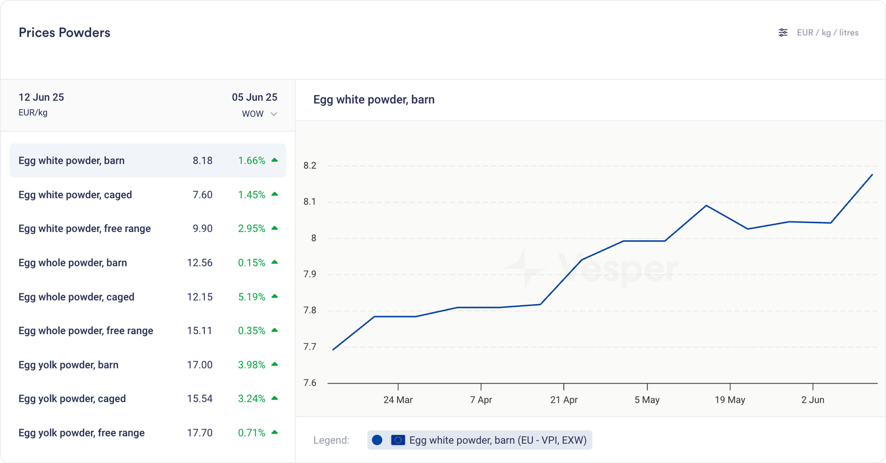This screenshot has width=886, height=463.
Task: Click the line peak near 19 May
Action: coord(707,205)
